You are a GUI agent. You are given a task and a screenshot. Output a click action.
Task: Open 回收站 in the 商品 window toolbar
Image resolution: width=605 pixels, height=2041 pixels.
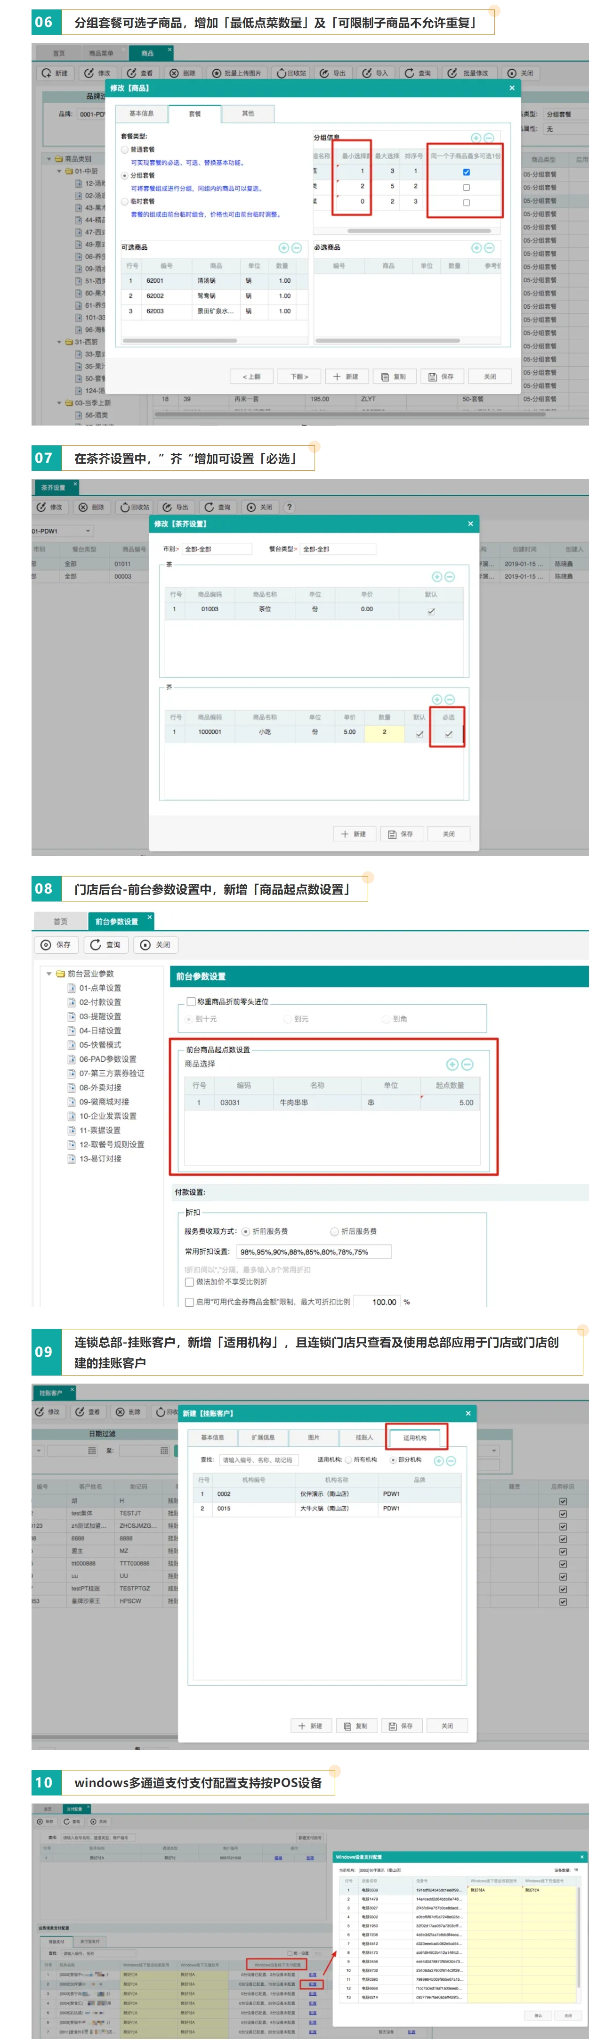[290, 73]
